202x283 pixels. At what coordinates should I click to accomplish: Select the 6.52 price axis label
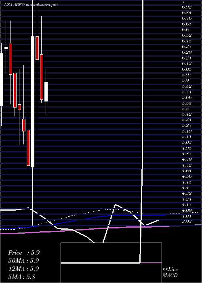point(187,36)
